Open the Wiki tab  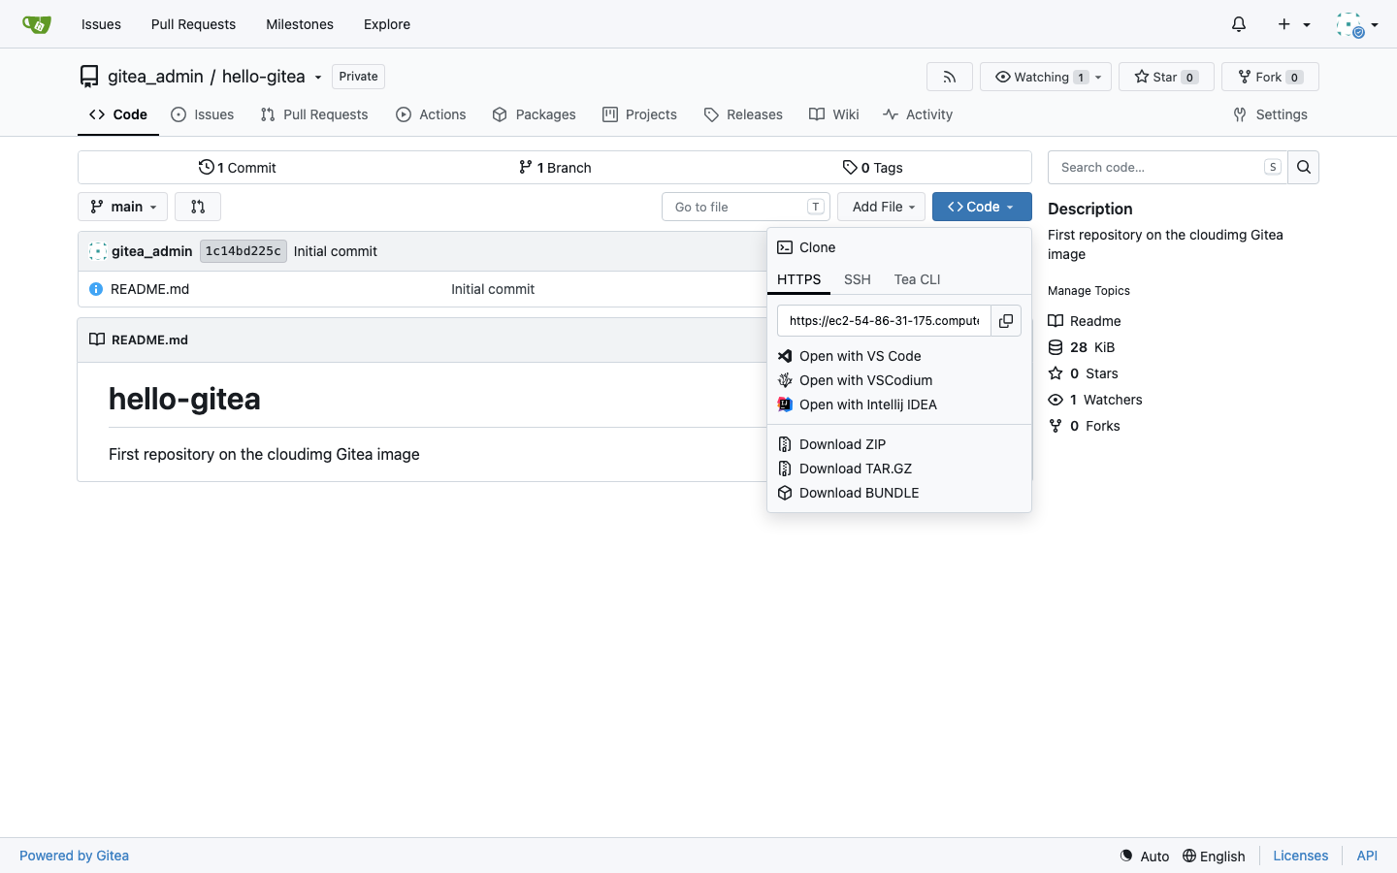(x=834, y=114)
